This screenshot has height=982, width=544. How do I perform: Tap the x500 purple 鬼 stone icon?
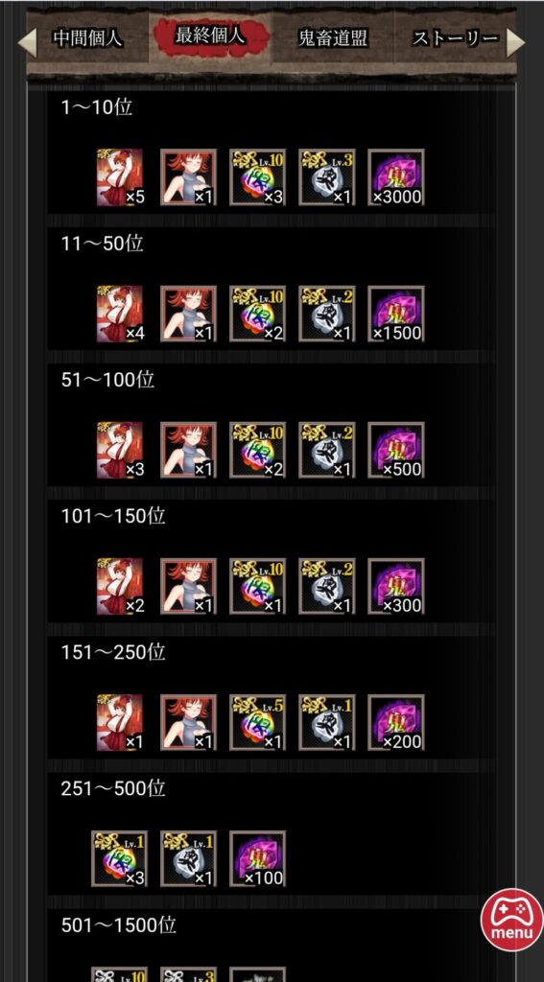click(395, 450)
